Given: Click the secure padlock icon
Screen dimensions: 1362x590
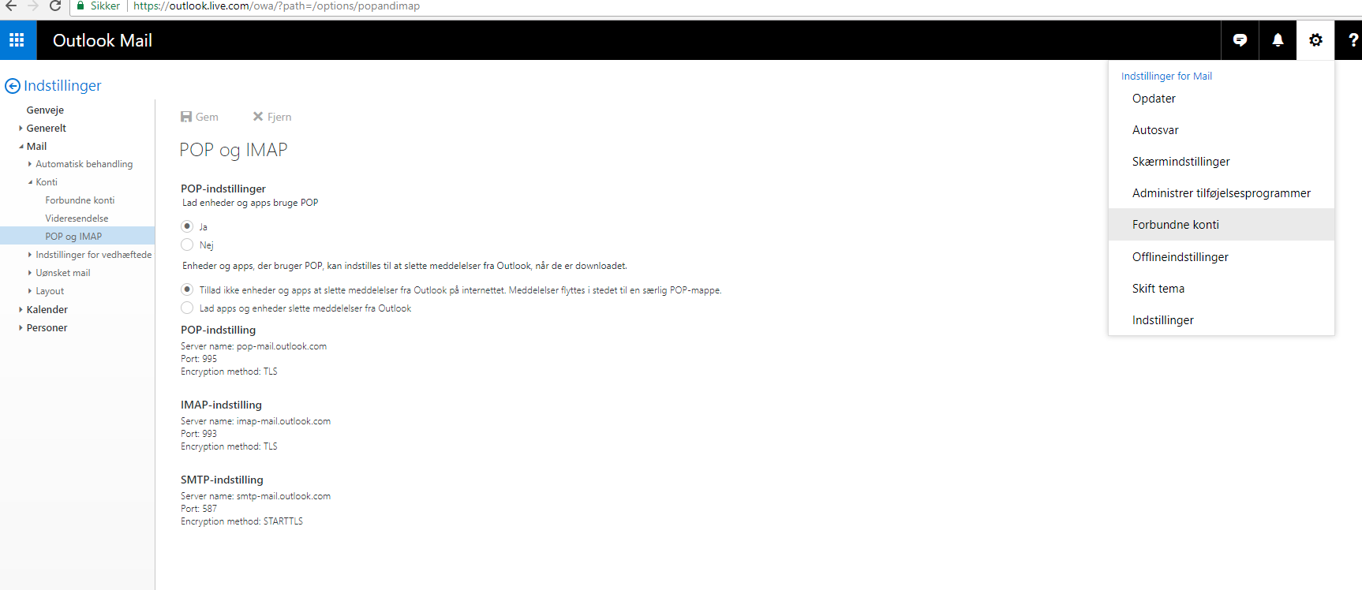Looking at the screenshot, I should [x=80, y=6].
